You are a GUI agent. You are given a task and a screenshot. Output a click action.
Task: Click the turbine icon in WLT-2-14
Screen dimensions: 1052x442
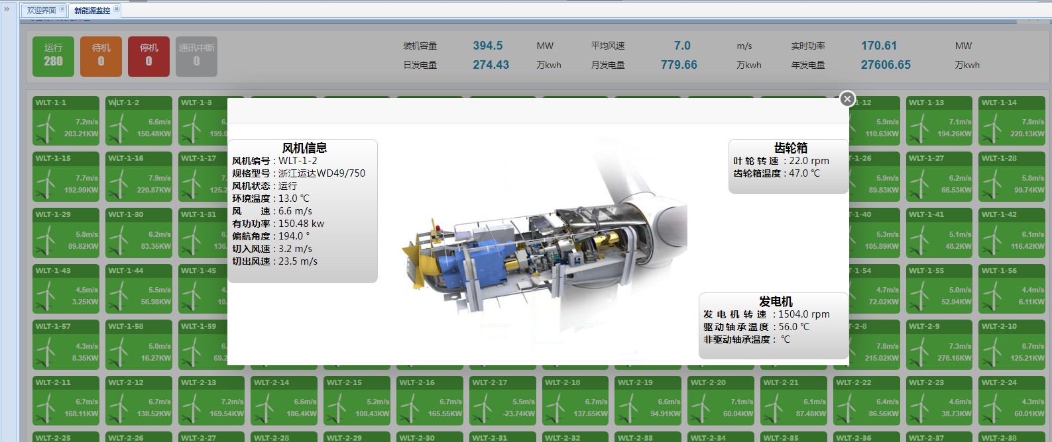pyautogui.click(x=264, y=408)
